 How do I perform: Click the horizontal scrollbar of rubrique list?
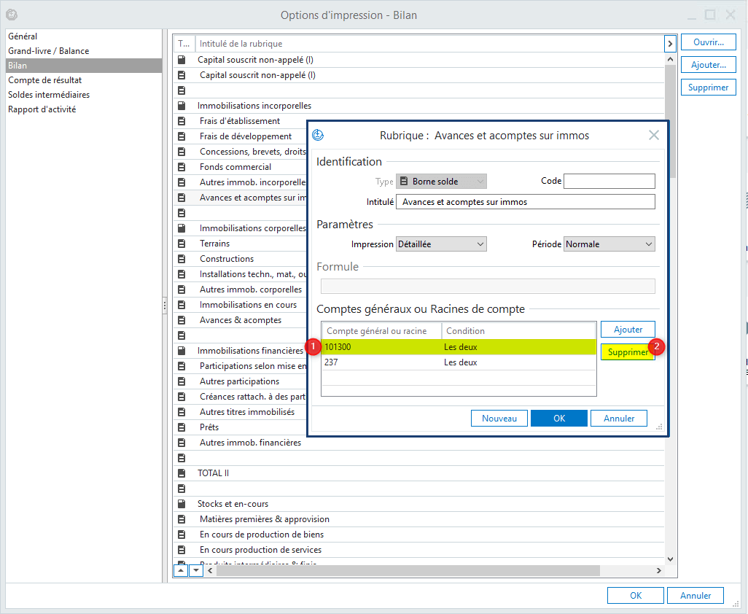tap(408, 571)
